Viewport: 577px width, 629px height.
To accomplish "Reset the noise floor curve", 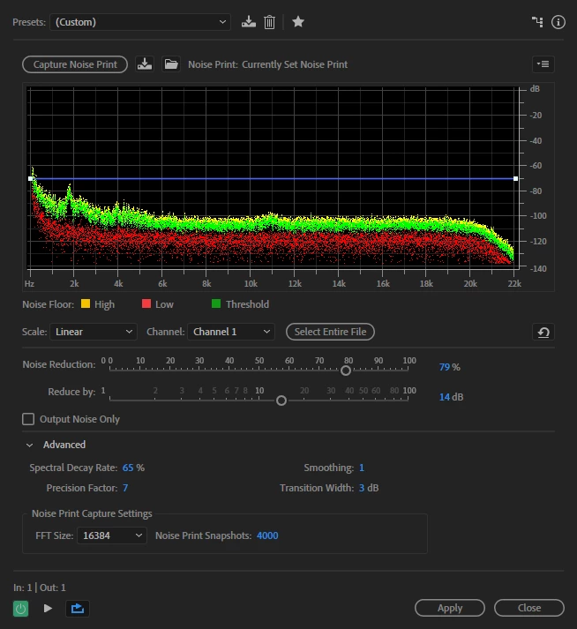I will click(x=543, y=333).
